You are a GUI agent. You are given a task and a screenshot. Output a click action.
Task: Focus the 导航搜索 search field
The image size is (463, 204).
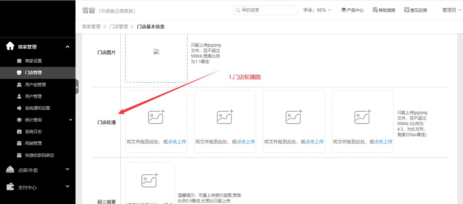pos(267,10)
